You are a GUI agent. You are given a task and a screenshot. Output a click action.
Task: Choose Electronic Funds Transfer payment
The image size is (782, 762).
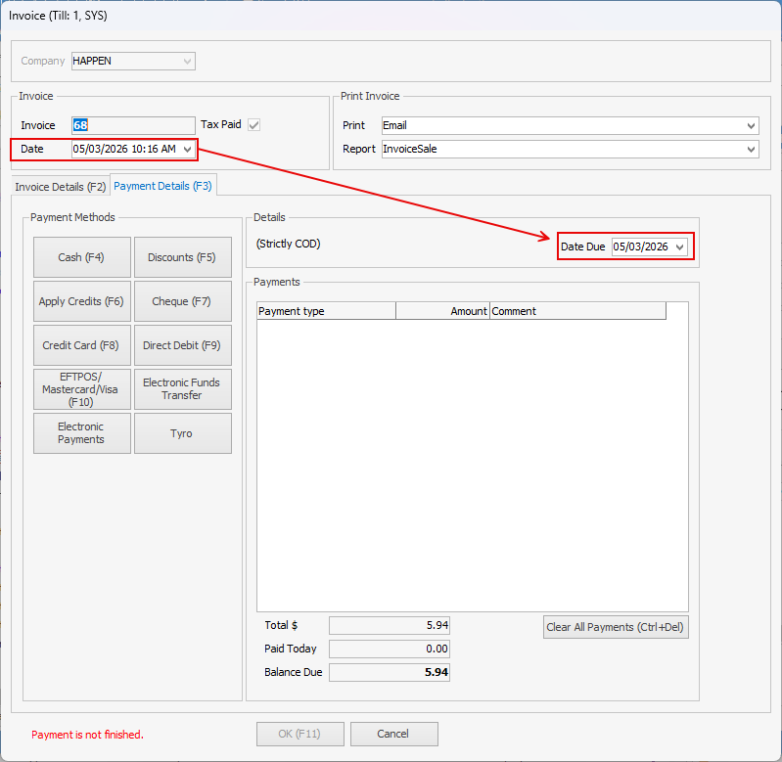[183, 389]
